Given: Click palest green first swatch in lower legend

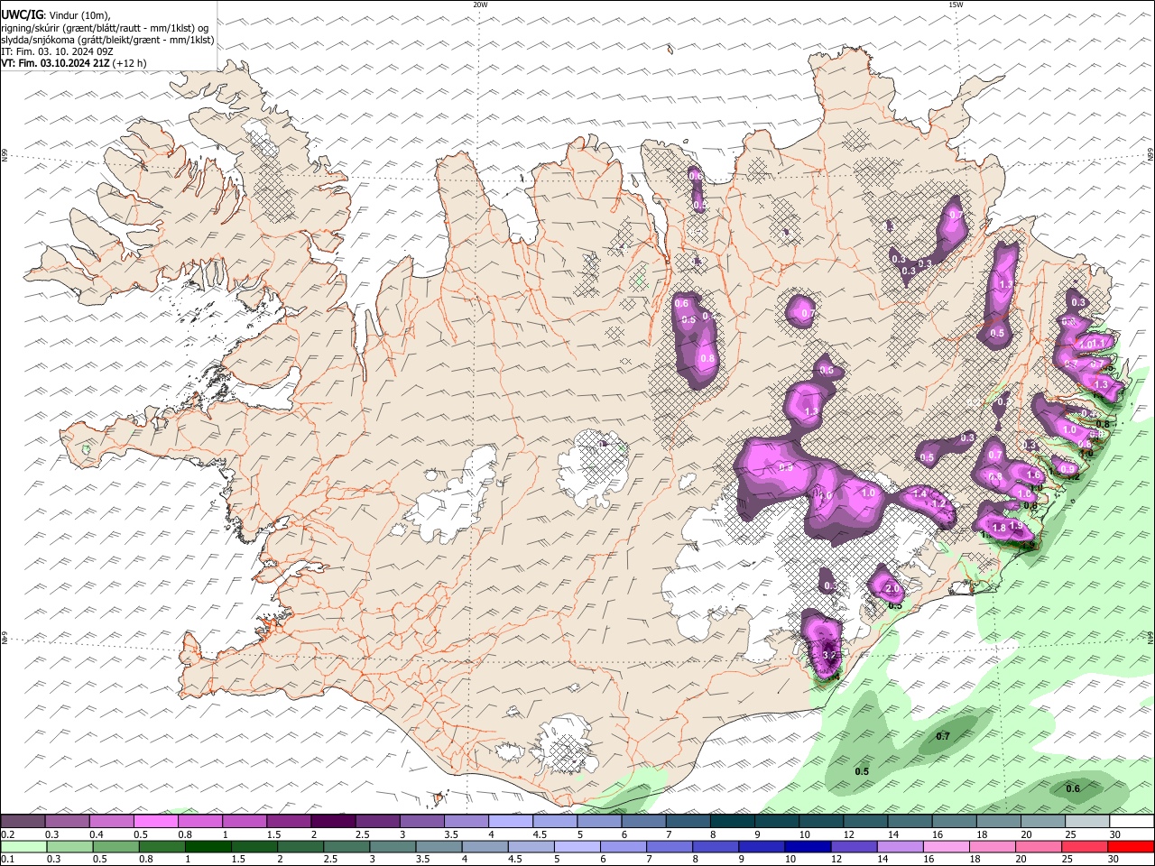Looking at the screenshot, I should point(23,846).
